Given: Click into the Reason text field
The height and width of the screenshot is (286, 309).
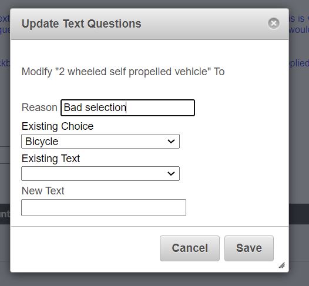Looking at the screenshot, I should [127, 107].
